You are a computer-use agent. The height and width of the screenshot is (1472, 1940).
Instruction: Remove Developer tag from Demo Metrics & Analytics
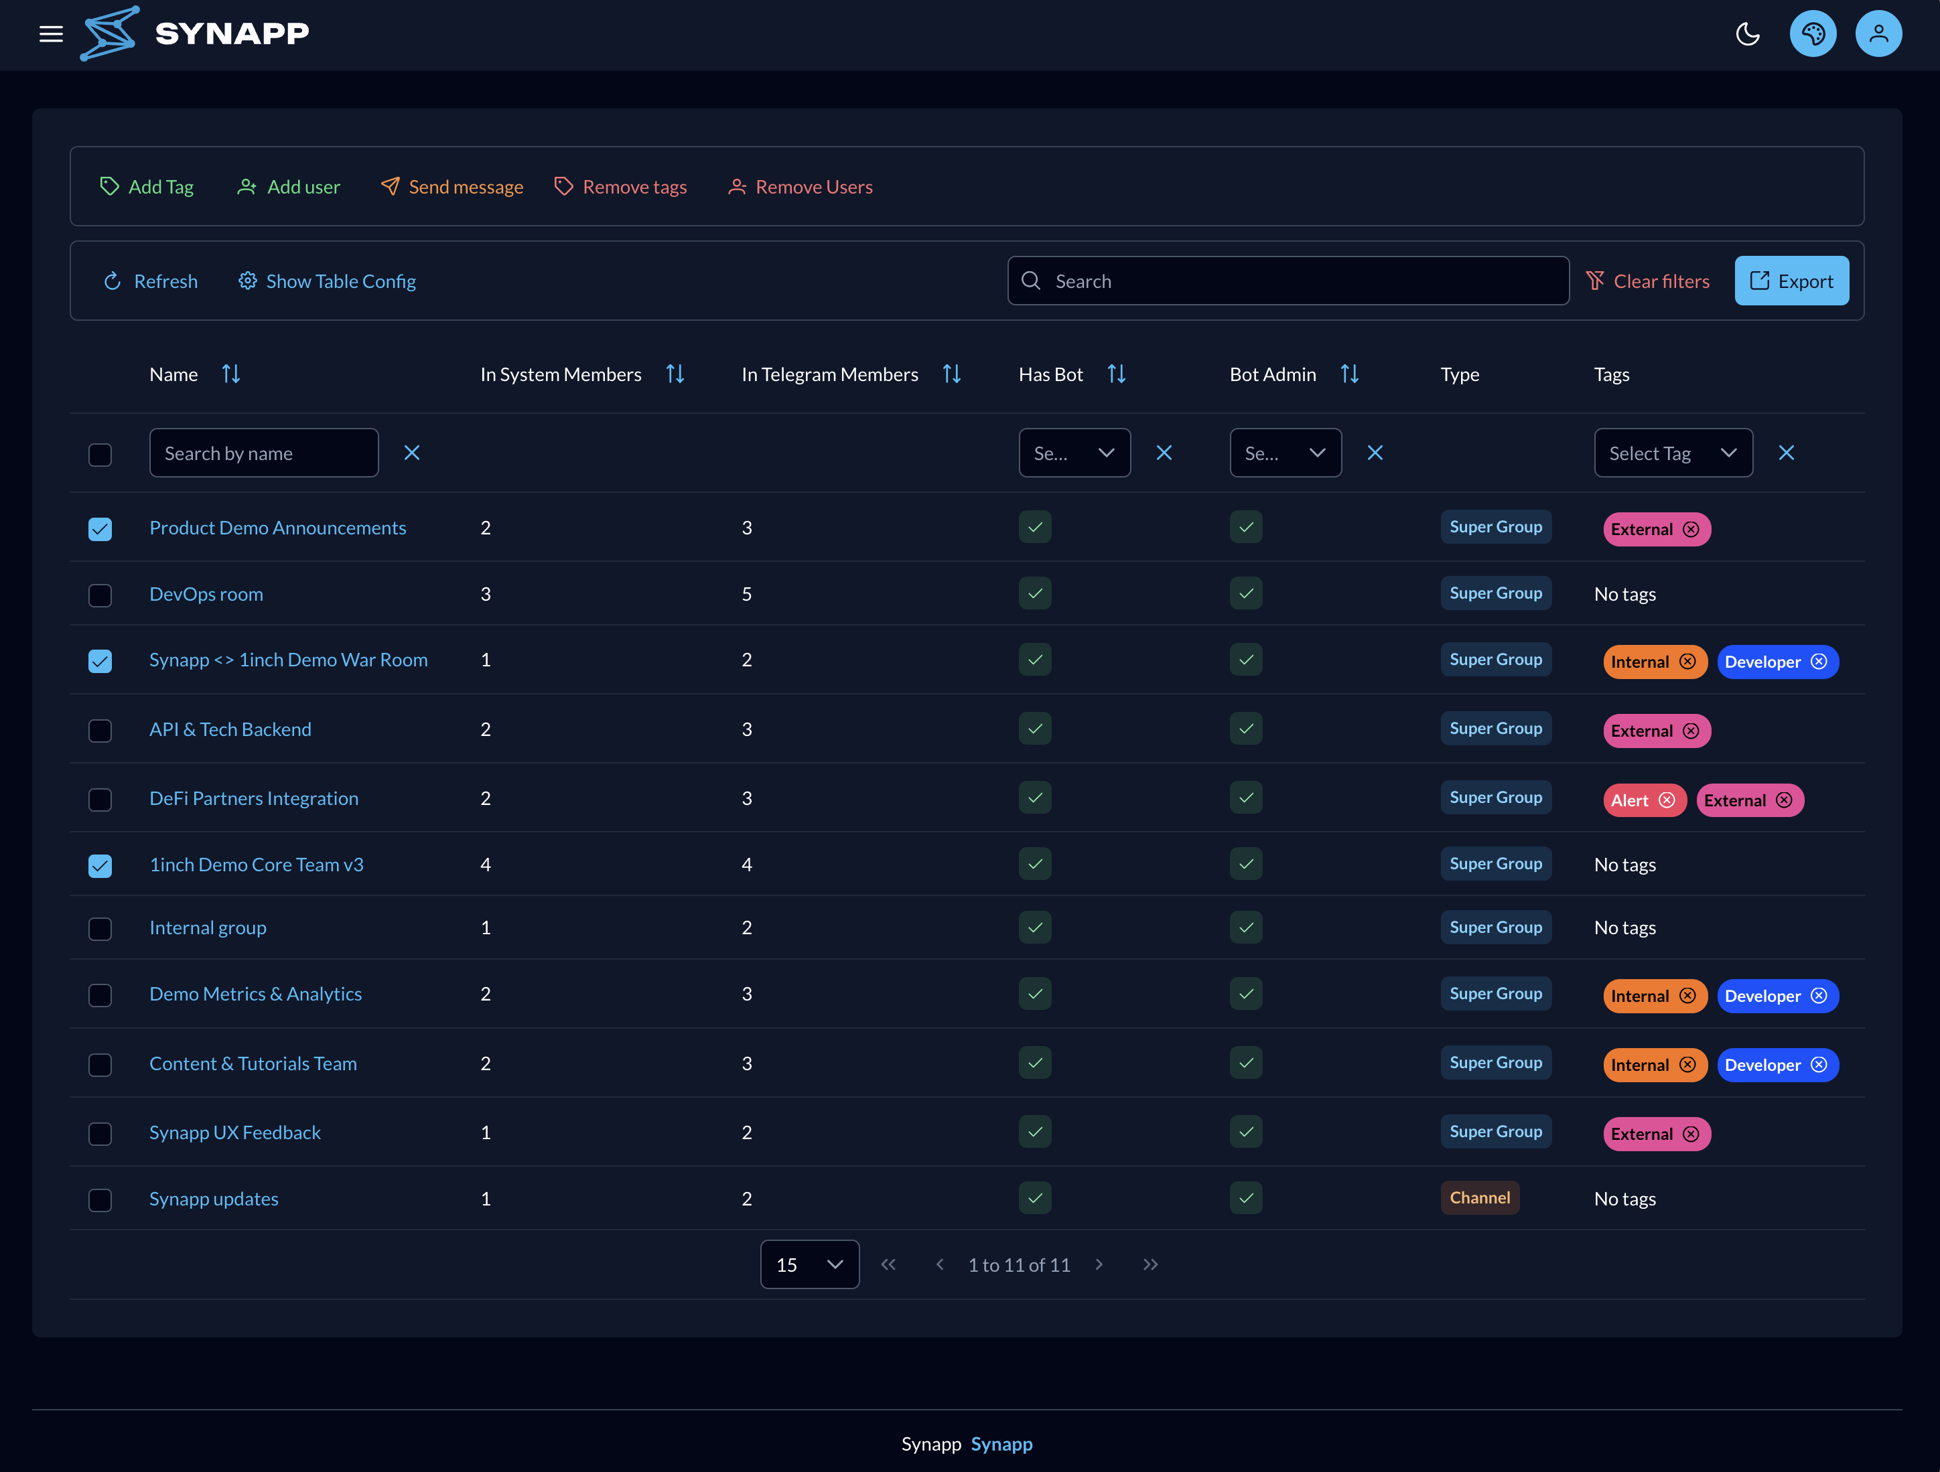pyautogui.click(x=1819, y=996)
